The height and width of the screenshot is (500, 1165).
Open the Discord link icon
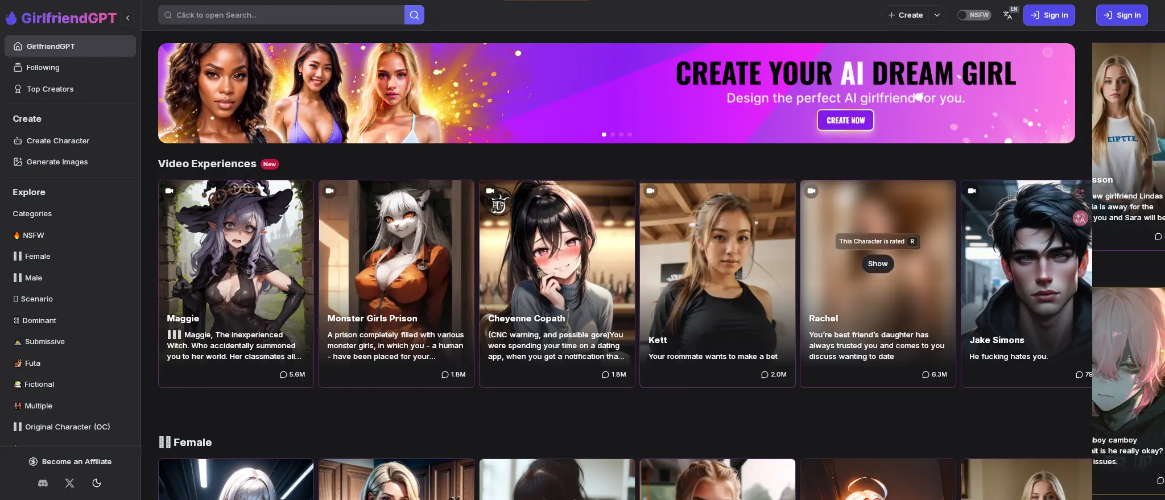43,483
